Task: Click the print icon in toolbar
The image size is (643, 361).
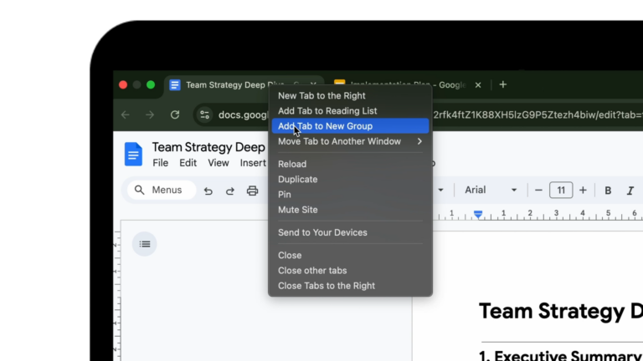Action: point(252,191)
